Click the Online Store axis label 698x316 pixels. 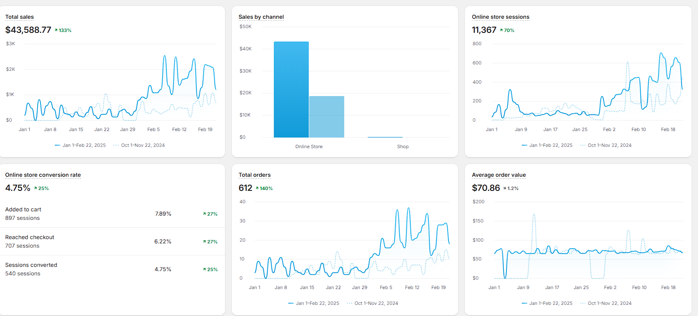[x=309, y=146]
